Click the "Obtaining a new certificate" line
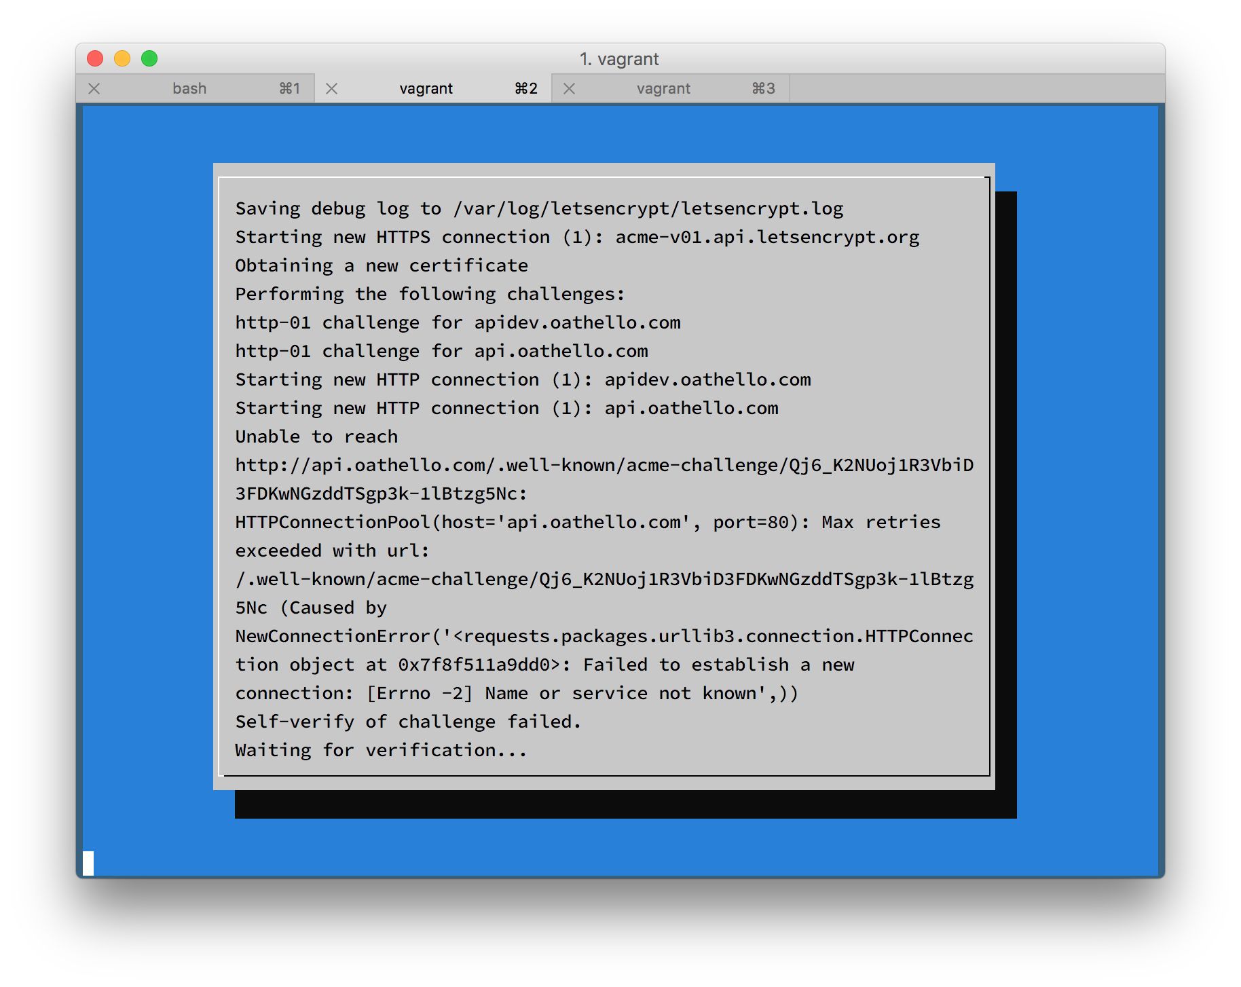 (382, 265)
